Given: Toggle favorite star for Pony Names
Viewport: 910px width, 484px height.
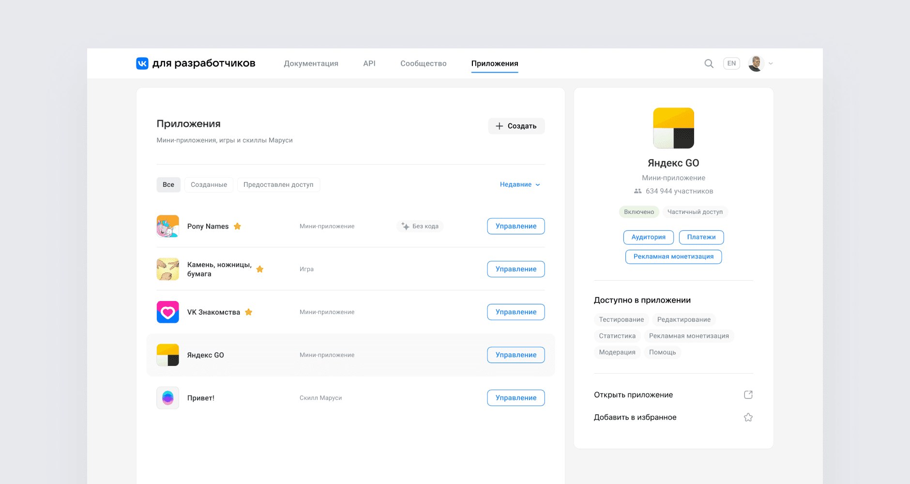Looking at the screenshot, I should coord(237,226).
